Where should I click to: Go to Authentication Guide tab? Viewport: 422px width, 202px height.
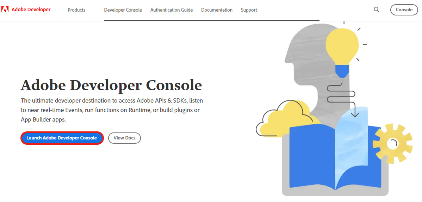click(172, 10)
